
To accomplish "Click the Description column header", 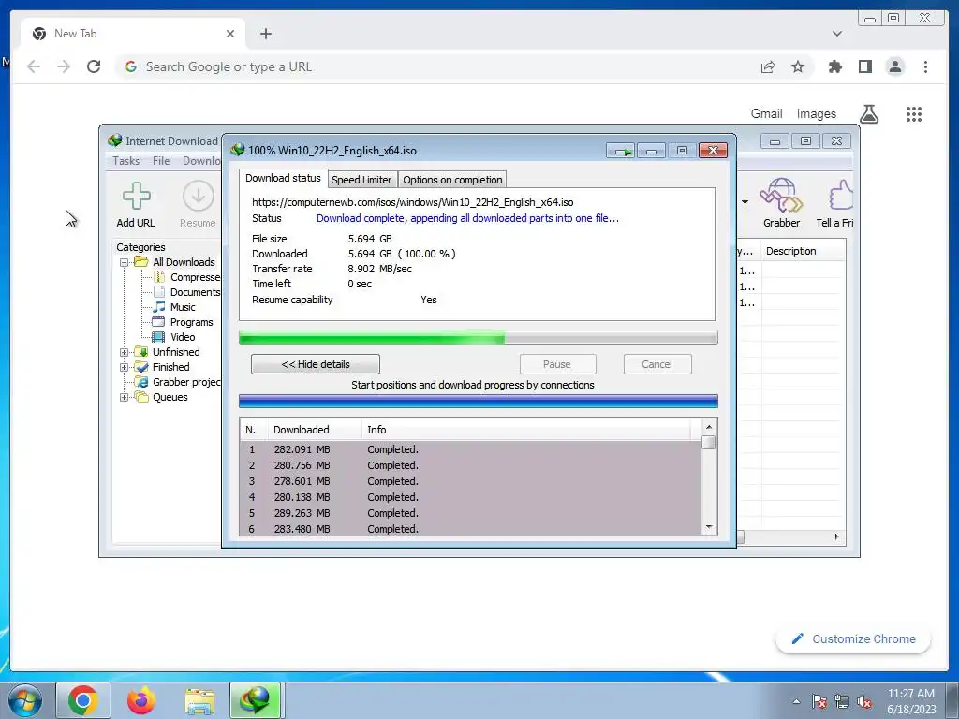I will 803,251.
